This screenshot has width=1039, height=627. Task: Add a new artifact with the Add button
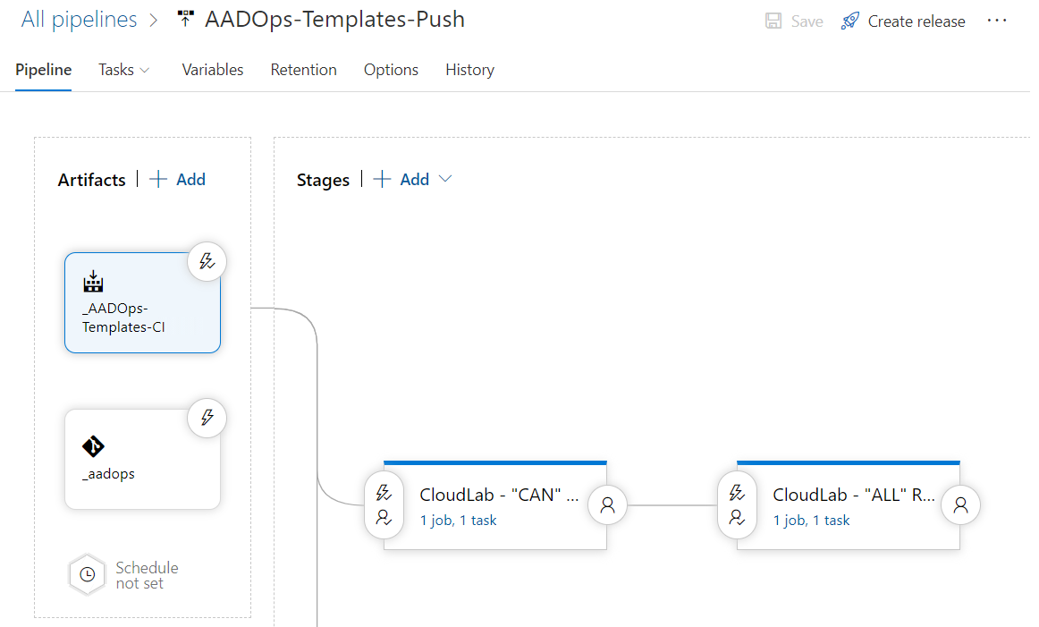[x=177, y=179]
